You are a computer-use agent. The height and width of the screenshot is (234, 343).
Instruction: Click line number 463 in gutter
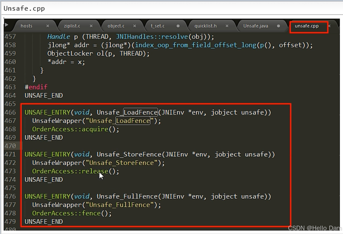tap(10, 87)
